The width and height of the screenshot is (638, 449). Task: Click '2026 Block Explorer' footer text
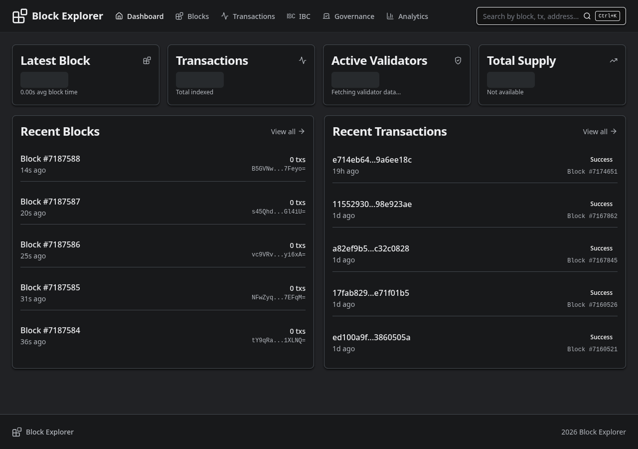click(594, 432)
